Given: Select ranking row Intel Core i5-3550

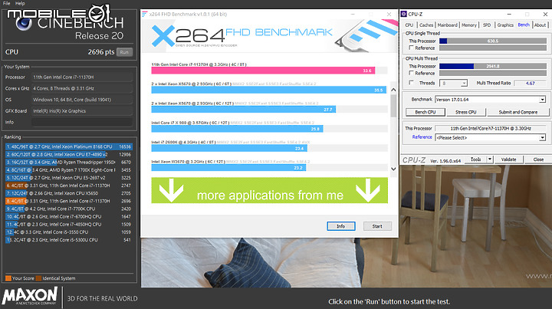Looking at the screenshot, I should (x=69, y=232).
